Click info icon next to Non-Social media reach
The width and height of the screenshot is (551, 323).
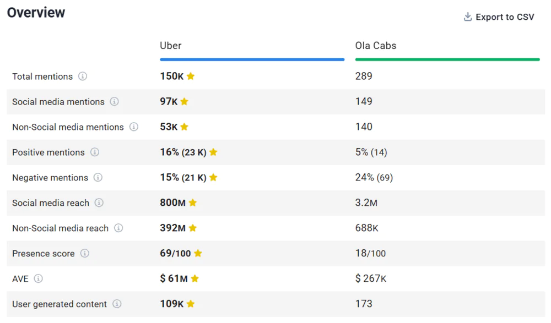click(x=118, y=228)
